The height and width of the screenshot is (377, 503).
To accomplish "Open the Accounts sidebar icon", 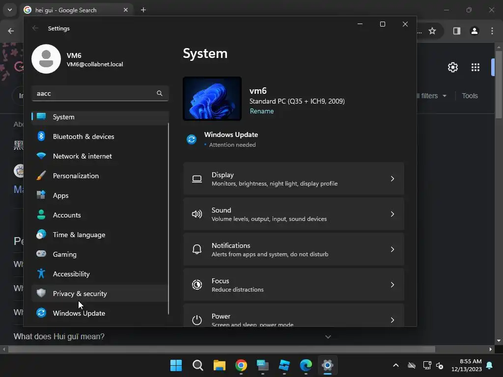I will (41, 215).
